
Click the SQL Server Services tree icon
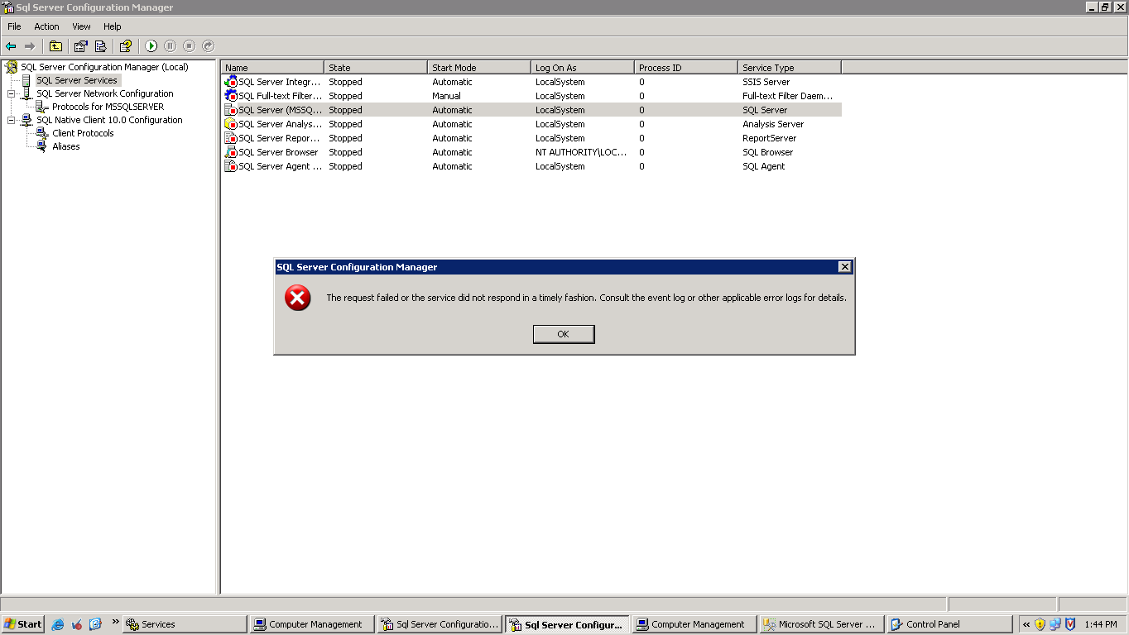(26, 80)
